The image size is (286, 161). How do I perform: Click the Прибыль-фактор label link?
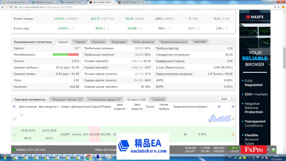tap(167, 48)
